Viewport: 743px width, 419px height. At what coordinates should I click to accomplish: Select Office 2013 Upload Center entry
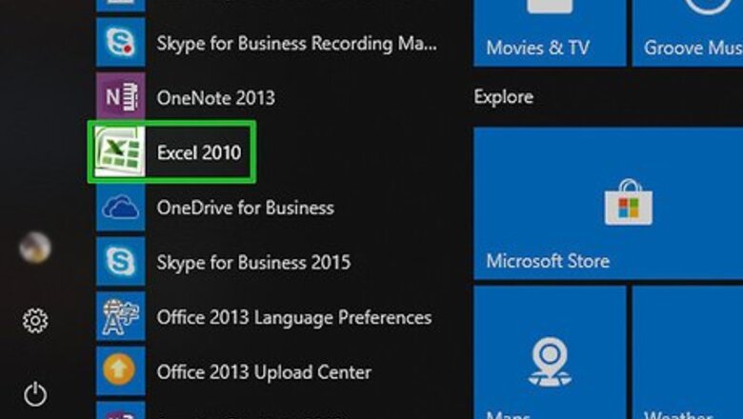[264, 371]
